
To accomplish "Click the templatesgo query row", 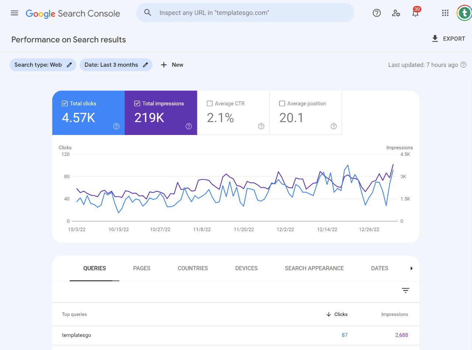I will (x=236, y=335).
